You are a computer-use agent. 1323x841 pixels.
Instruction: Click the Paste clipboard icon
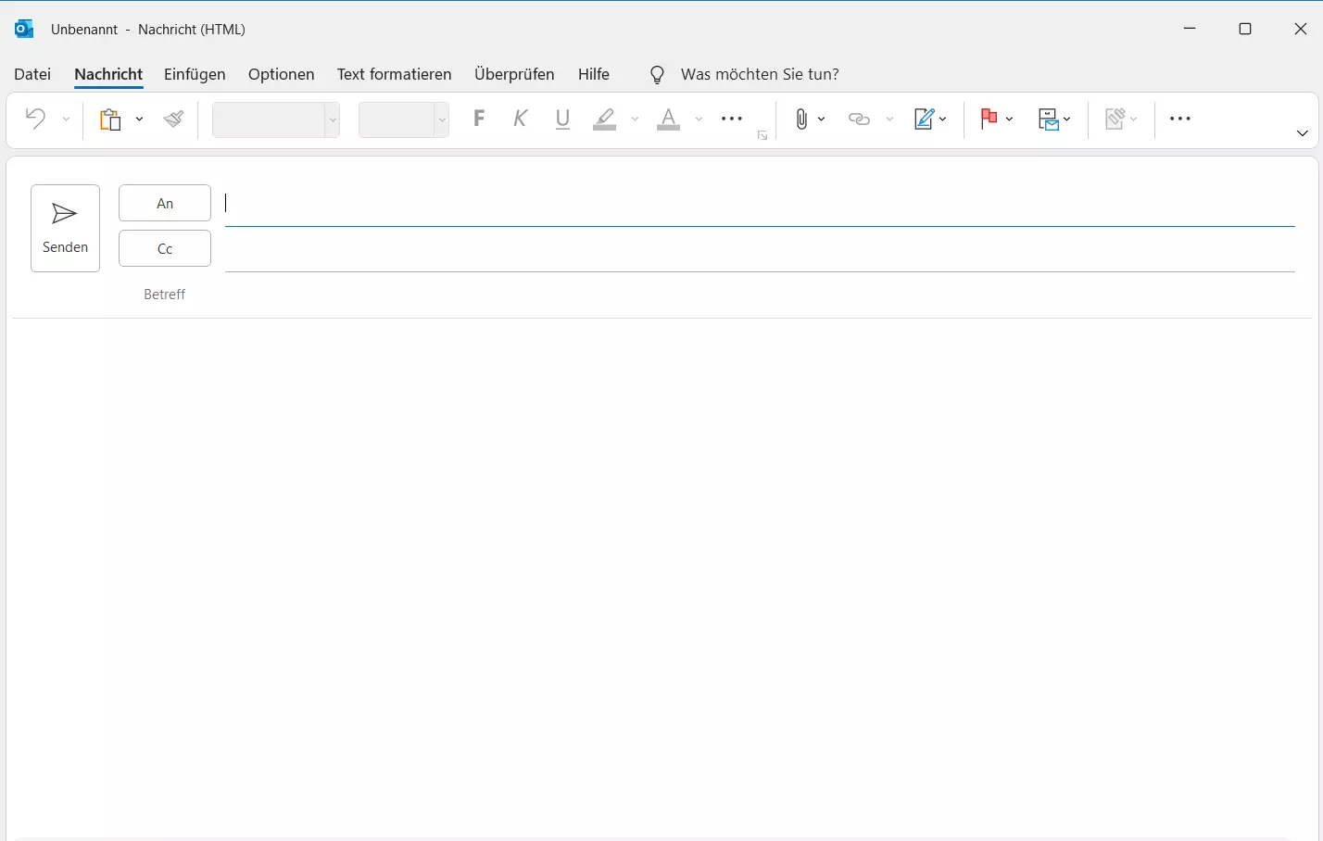[x=110, y=119]
